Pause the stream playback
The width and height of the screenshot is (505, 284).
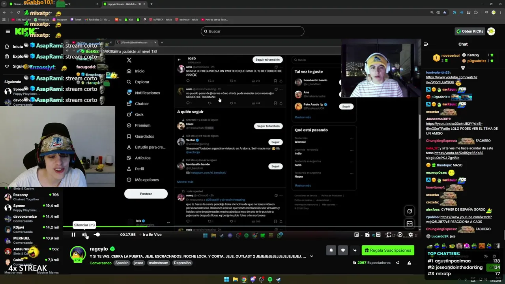point(73,235)
